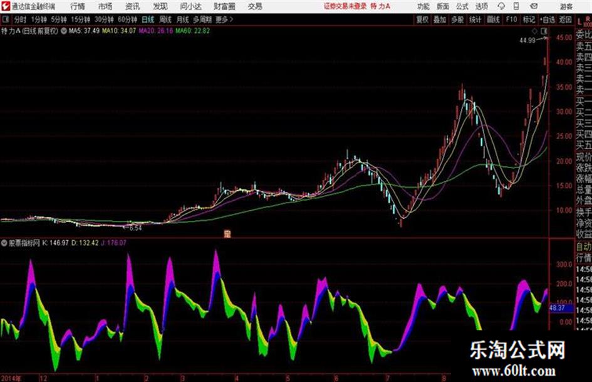This screenshot has width=592, height=382.
Task: Open the 公式 menu
Action: click(x=462, y=6)
